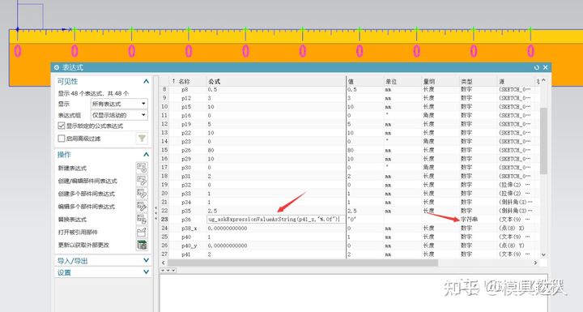Screen dimensions: 583x312
Task: Click the gear icon in dialog title
Action: [x=57, y=67]
